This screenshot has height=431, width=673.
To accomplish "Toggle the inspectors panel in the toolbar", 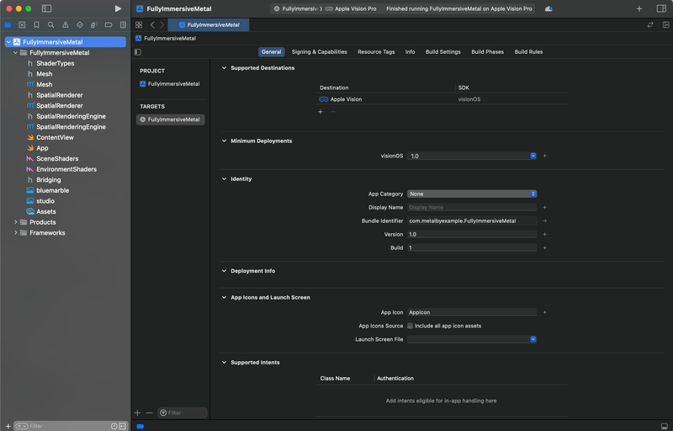I will (x=661, y=8).
